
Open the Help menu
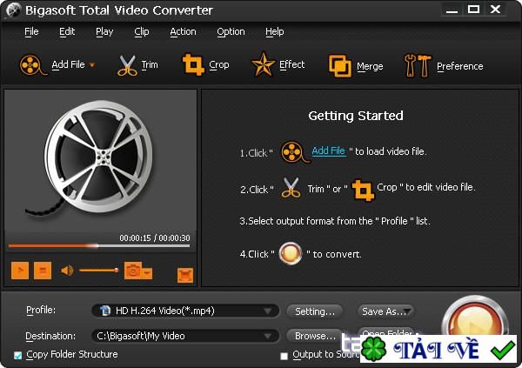point(275,31)
